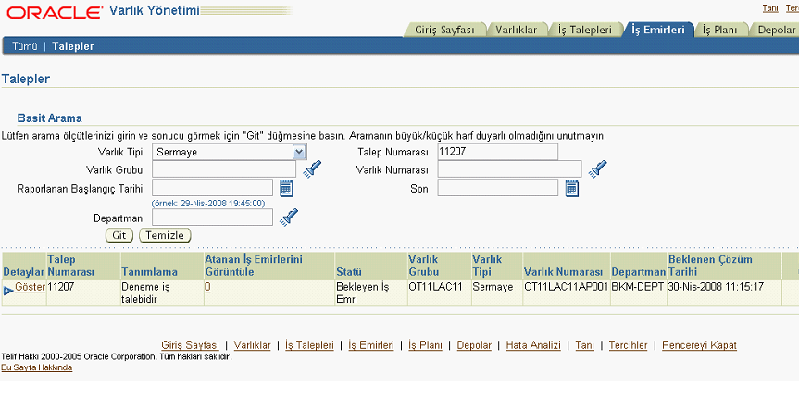The height and width of the screenshot is (398, 799).
Task: Expand row details arrow for request 11207
Action: [x=8, y=291]
